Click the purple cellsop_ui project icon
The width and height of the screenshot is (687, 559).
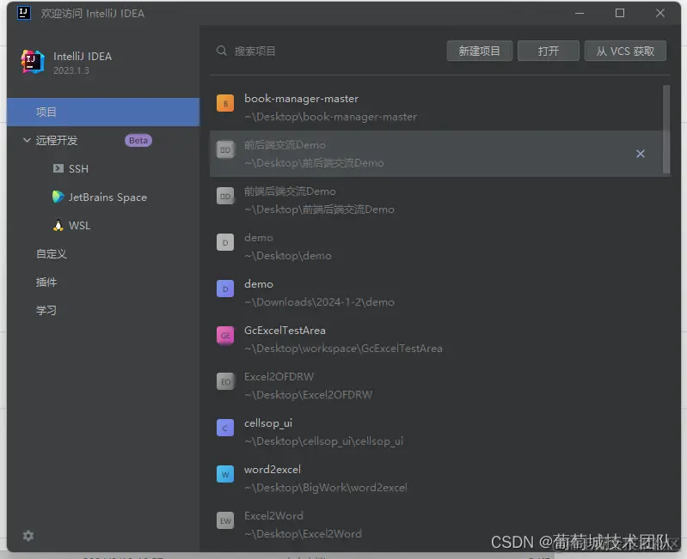pos(225,428)
